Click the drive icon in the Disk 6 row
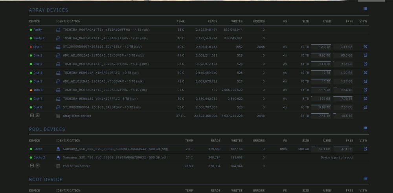The height and width of the screenshot is (193, 393). [x=58, y=90]
